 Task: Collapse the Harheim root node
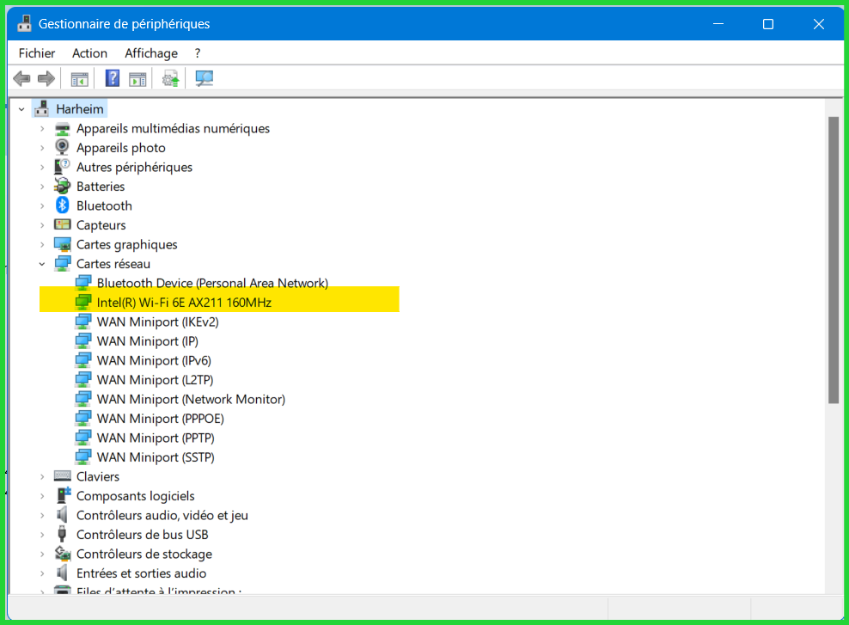point(21,109)
